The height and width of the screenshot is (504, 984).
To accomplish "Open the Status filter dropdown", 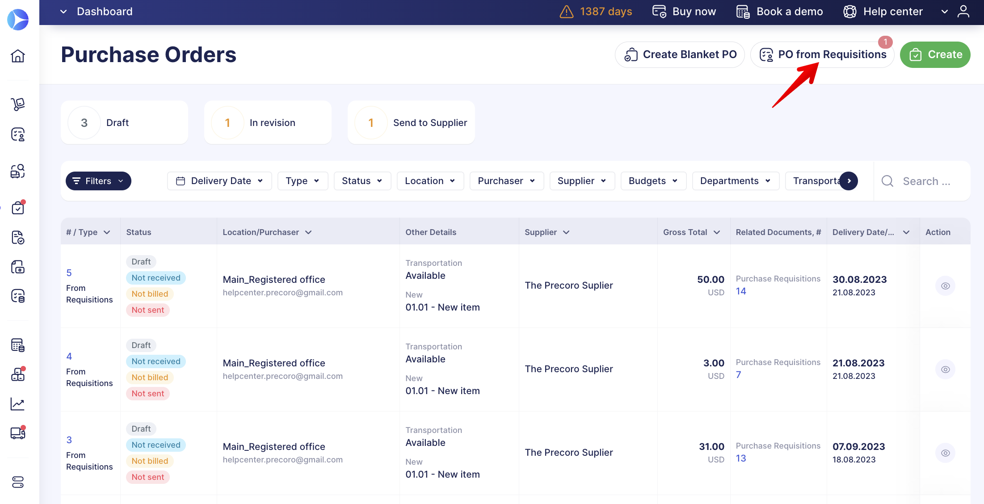I will pyautogui.click(x=362, y=181).
